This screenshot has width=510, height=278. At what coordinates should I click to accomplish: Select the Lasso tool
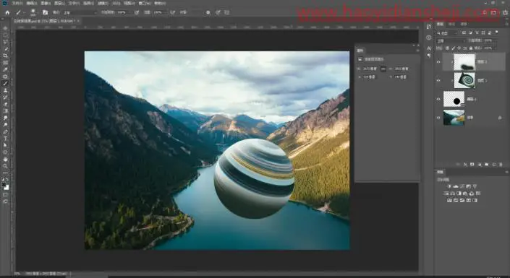tap(5, 42)
